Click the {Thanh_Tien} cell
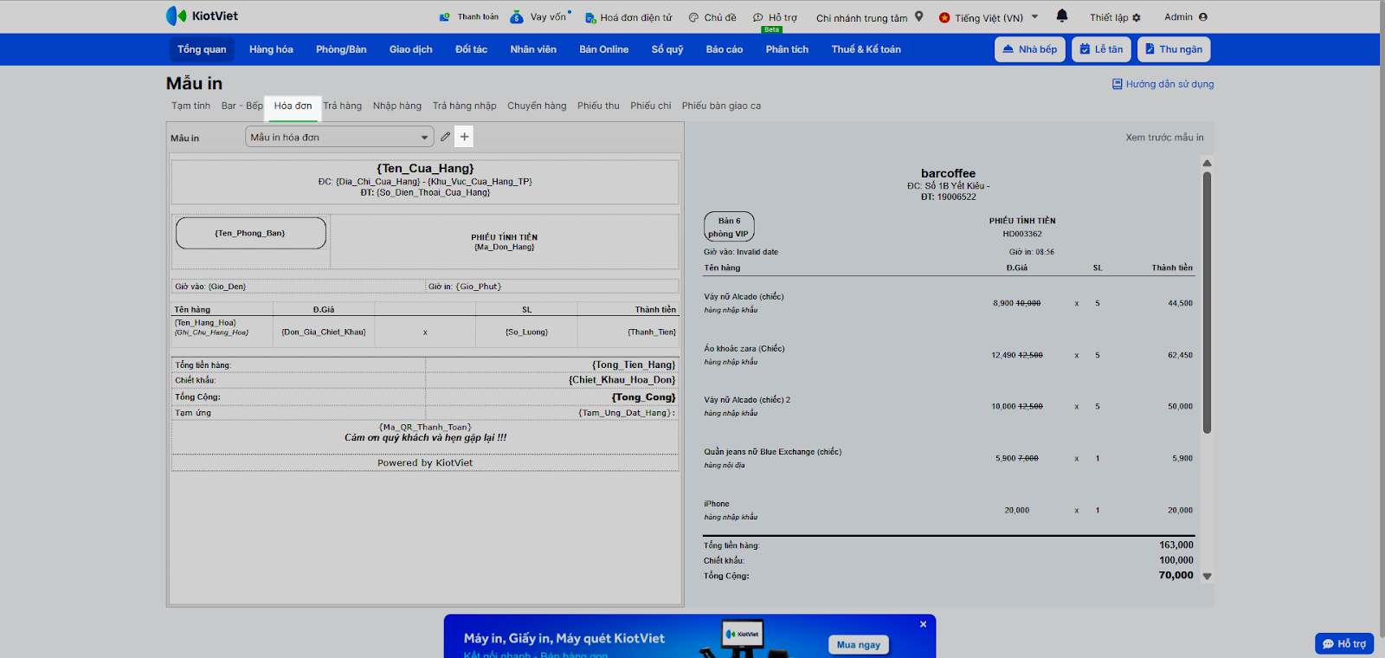Viewport: 1385px width, 658px height. 628,332
